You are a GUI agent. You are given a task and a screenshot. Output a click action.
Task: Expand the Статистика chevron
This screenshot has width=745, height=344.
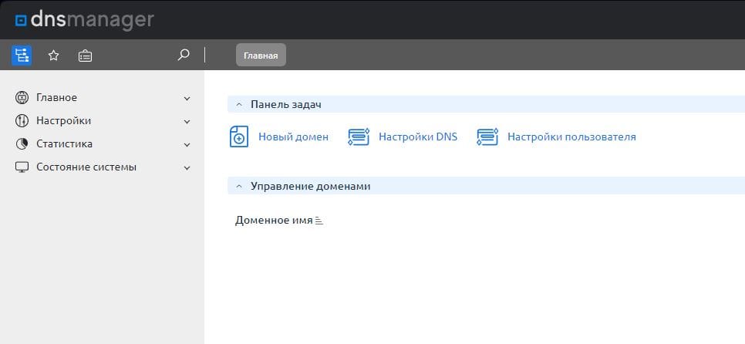coord(187,145)
